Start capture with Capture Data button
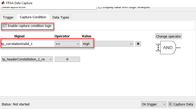196x109 pixels. click(x=181, y=104)
